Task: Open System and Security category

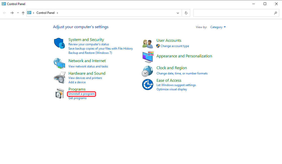Action: coord(86,39)
